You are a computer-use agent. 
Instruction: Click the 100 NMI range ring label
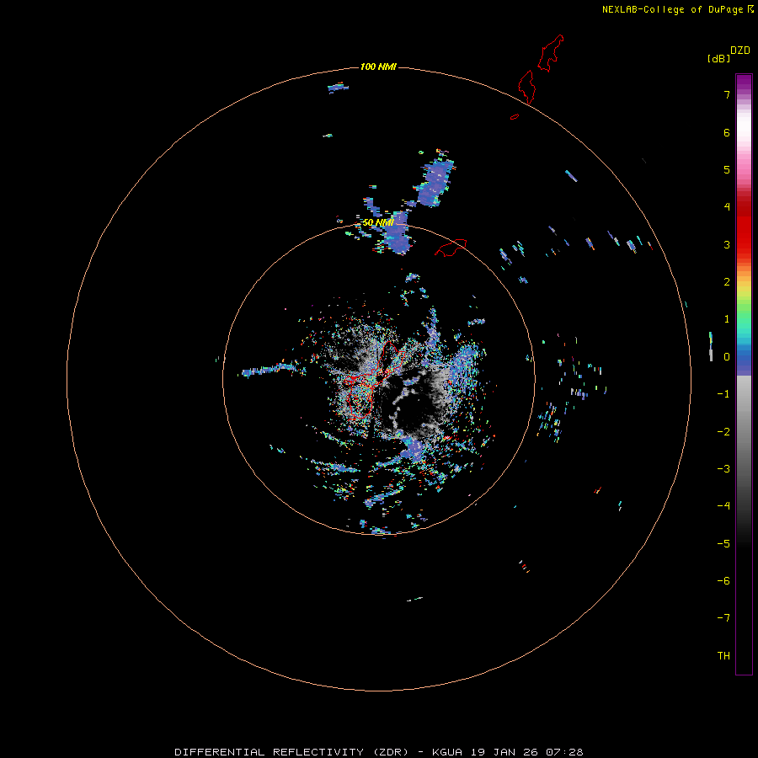(x=378, y=67)
